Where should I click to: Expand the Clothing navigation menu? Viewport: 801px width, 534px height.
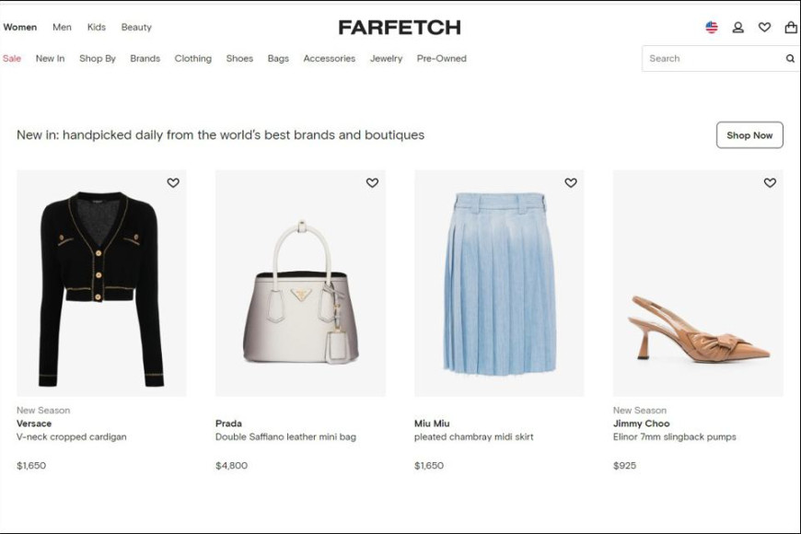point(193,59)
